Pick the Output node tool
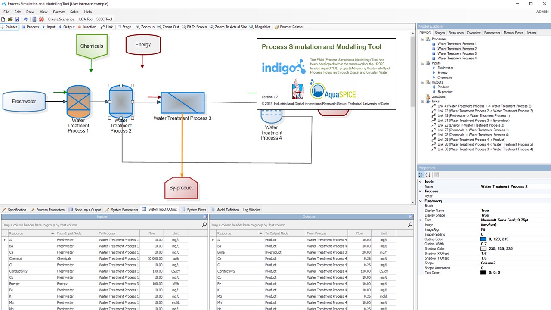The image size is (551, 310). tap(67, 27)
